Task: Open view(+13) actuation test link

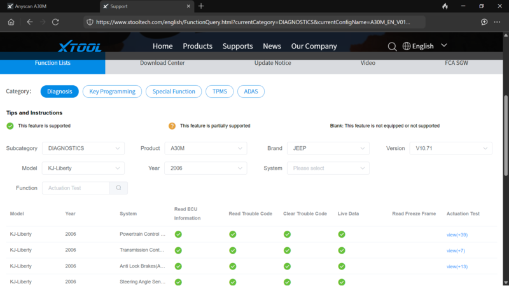Action: click(457, 266)
